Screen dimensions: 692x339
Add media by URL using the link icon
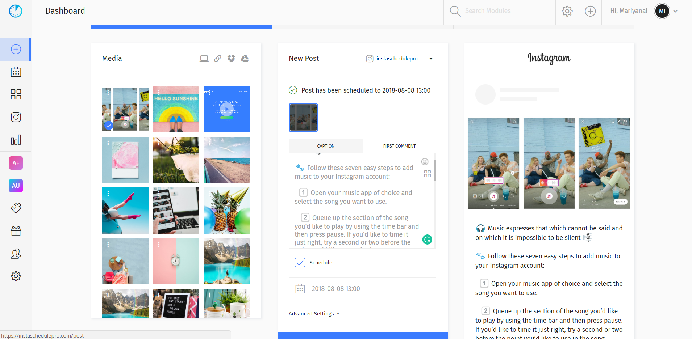point(218,58)
